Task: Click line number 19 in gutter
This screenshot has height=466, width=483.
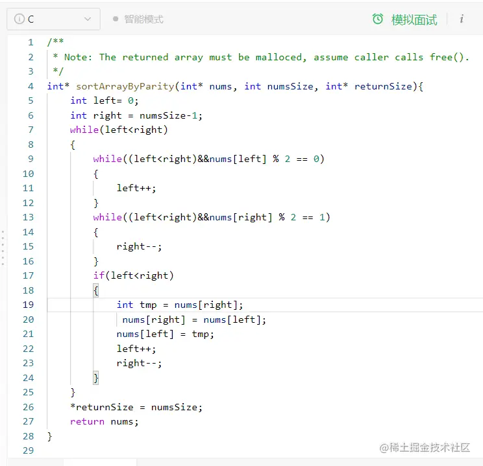Action: 28,305
